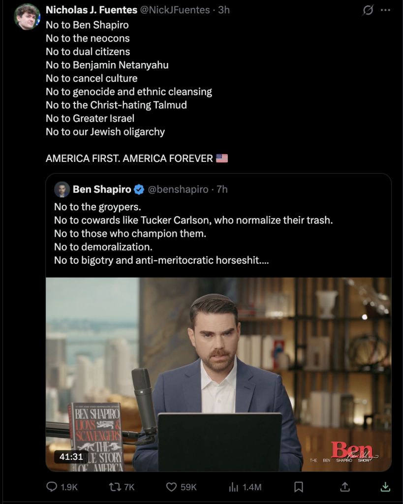Open the 3h post timestamp
403x504 pixels.
point(224,10)
